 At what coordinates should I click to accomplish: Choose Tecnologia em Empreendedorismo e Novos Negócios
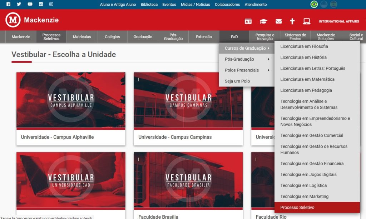[x=317, y=121]
